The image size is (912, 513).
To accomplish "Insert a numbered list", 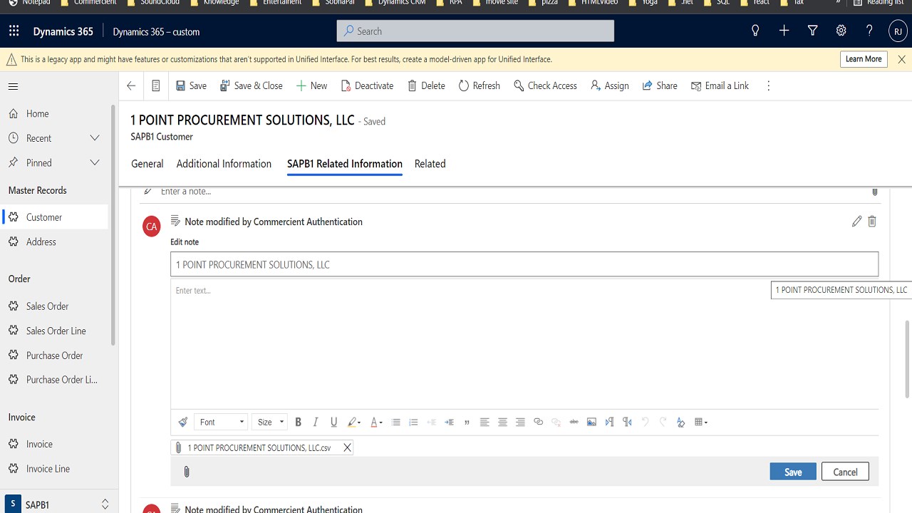I will 413,422.
